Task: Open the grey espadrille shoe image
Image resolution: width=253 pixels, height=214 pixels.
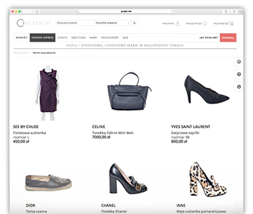Action: tap(49, 183)
